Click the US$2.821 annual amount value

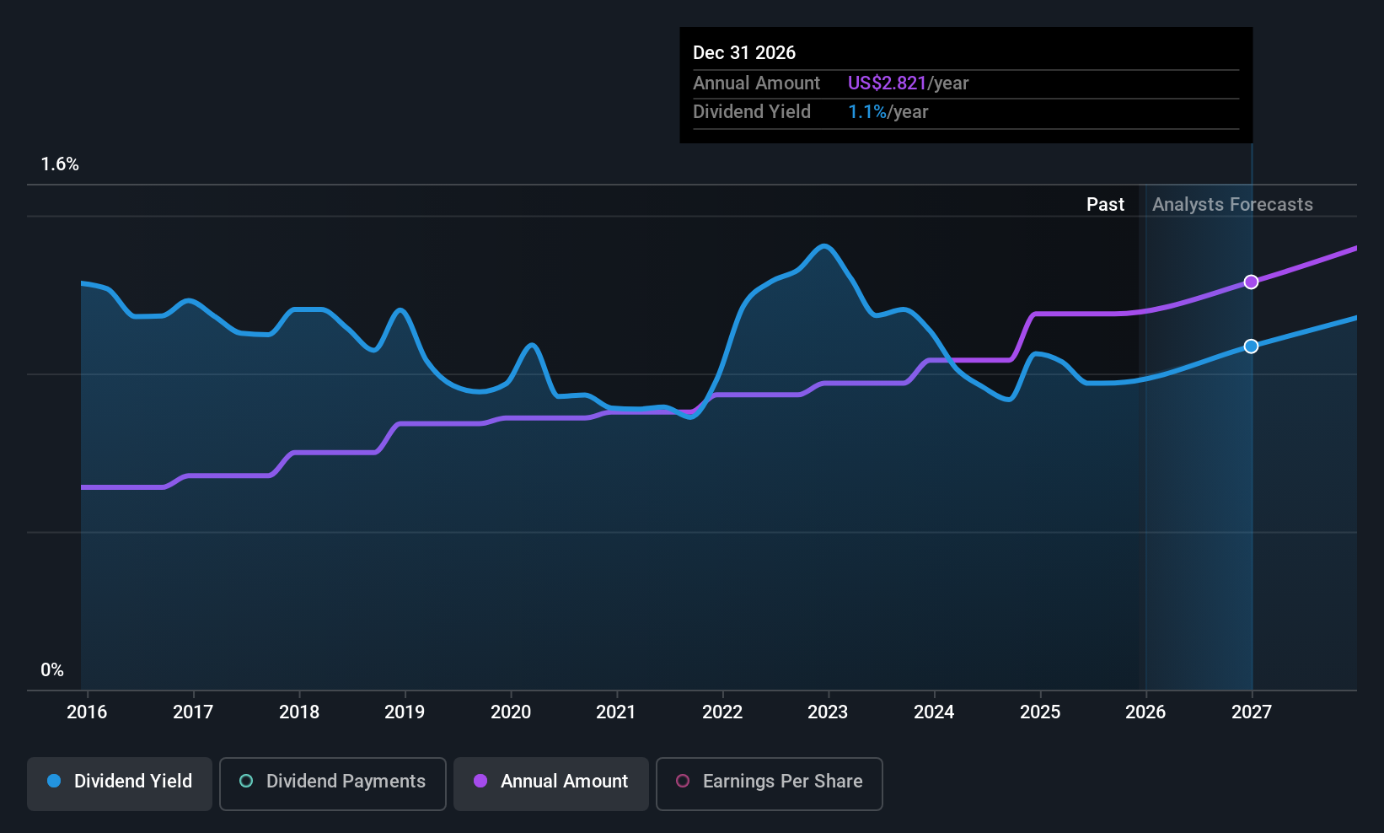(x=887, y=83)
